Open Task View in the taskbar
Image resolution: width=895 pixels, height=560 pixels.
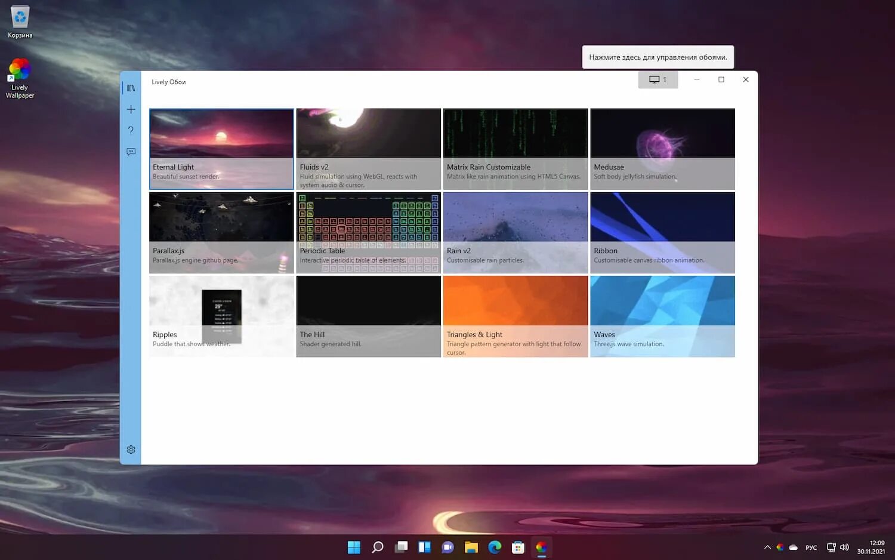[401, 547]
